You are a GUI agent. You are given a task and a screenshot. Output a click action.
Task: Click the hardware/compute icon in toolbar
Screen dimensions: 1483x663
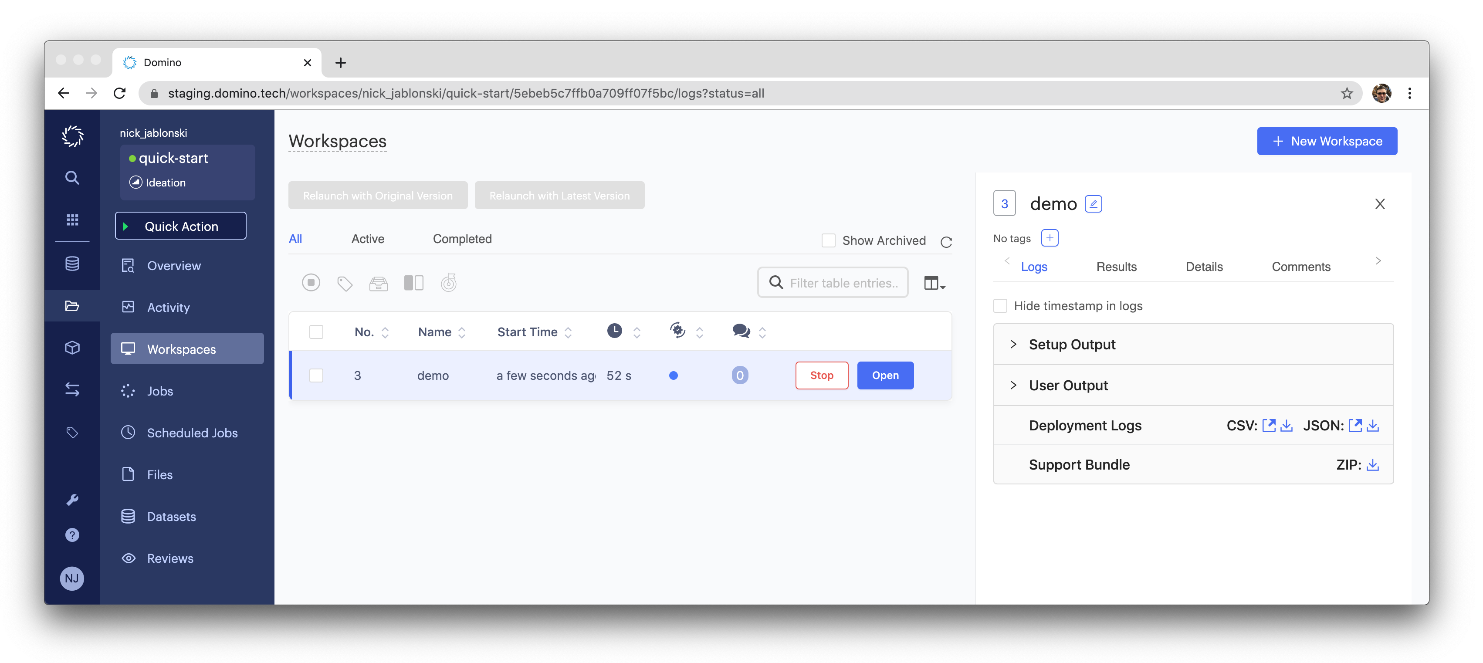pyautogui.click(x=413, y=282)
